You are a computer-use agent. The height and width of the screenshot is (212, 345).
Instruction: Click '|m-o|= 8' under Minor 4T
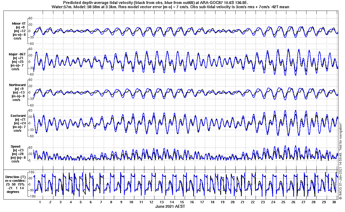point(19,34)
